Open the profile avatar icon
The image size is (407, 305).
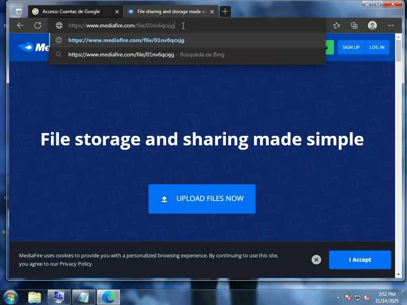[372, 25]
